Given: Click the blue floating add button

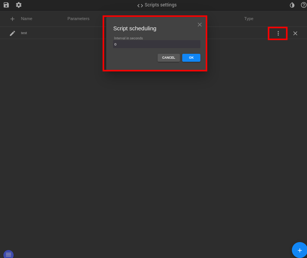Looking at the screenshot, I should coord(300,250).
